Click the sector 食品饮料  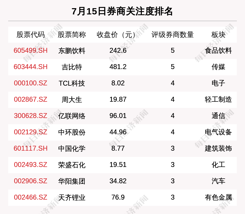[218, 51]
